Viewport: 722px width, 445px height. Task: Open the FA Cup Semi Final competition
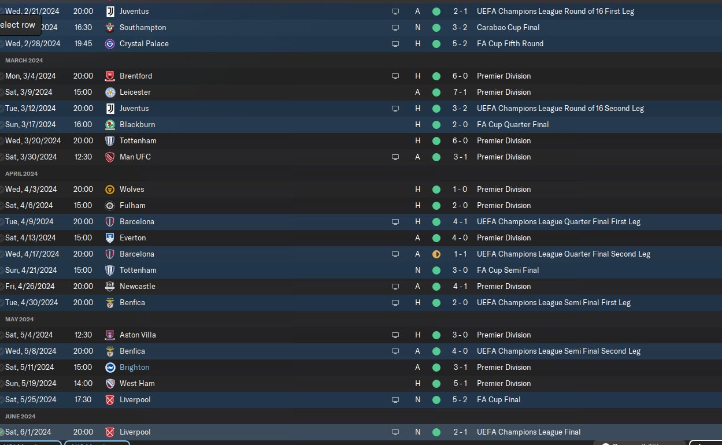pos(508,270)
